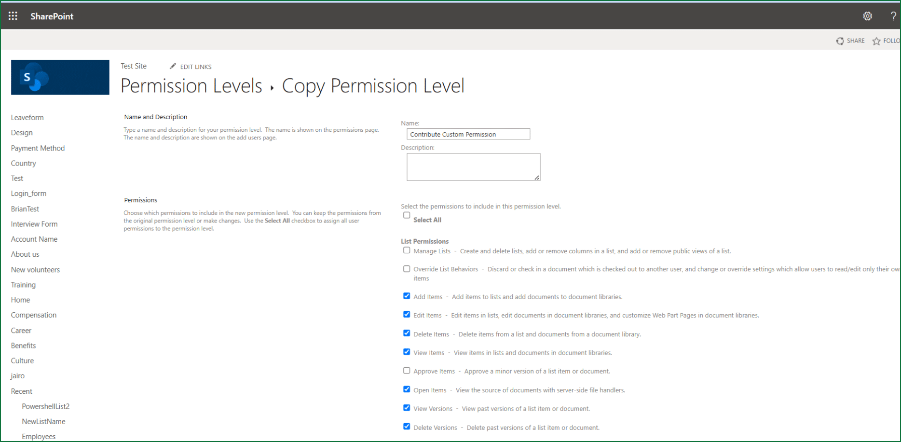Uncheck the Add Items permission
Viewport: 901px width, 442px height.
click(406, 296)
